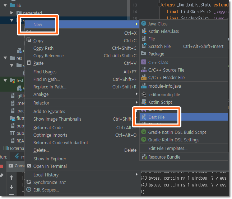
Task: Click the Resource Bundle icon
Action: coord(144,157)
